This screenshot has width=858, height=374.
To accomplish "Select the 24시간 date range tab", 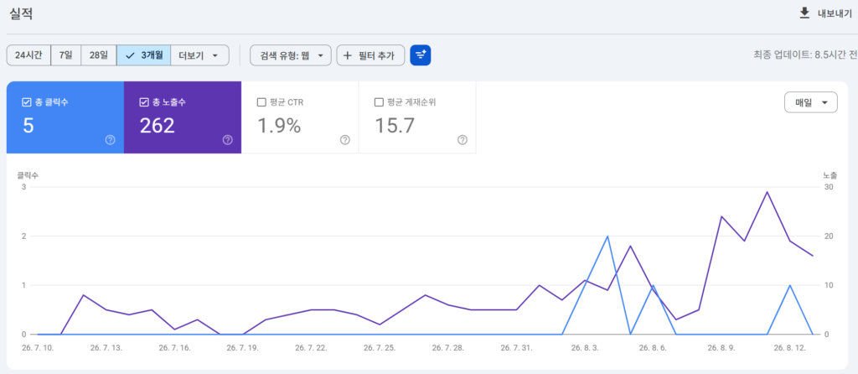I will (x=28, y=55).
